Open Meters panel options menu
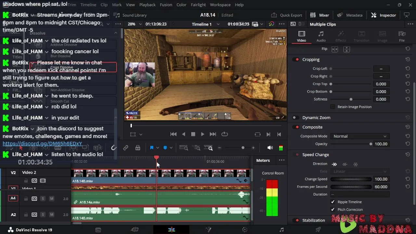Image resolution: width=416 pixels, height=234 pixels. point(281,160)
